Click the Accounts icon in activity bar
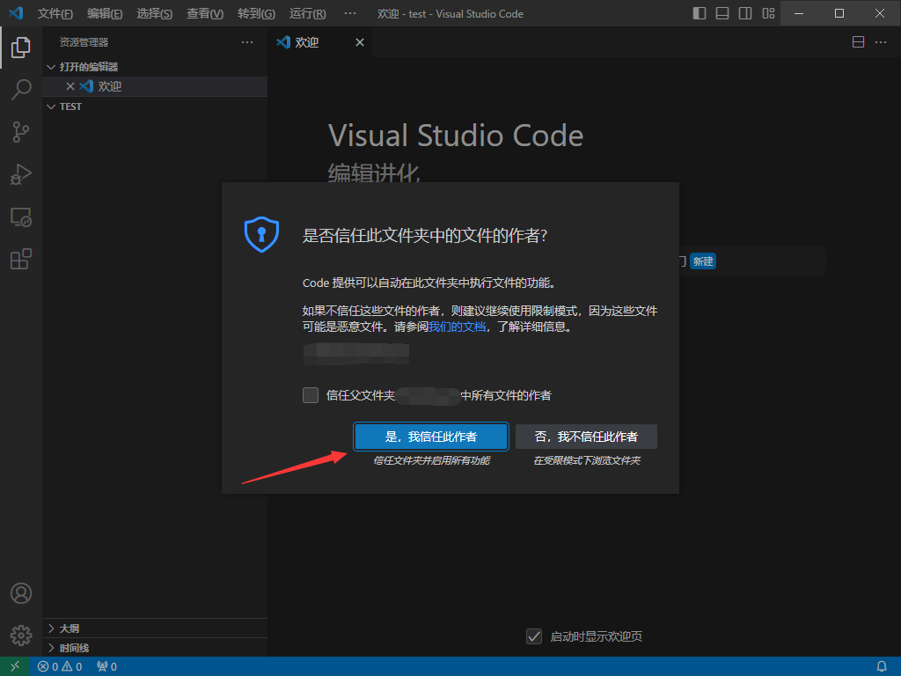Viewport: 901px width, 676px height. (21, 593)
